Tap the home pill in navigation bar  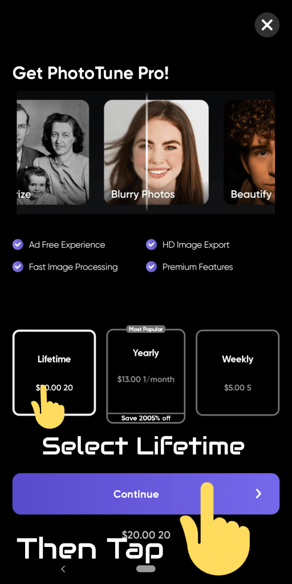coord(146,569)
